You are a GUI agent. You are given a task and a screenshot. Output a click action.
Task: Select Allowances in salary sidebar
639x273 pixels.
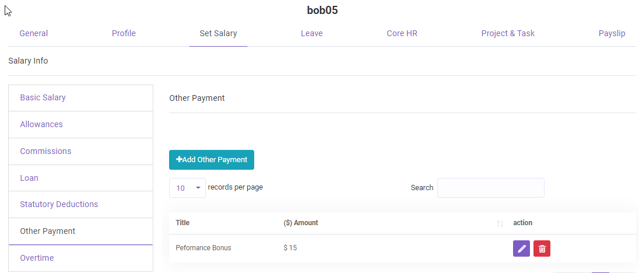click(x=41, y=124)
